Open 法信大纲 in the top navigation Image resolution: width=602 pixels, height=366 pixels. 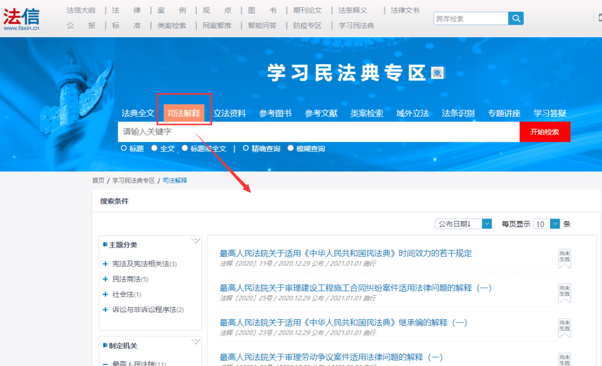click(x=81, y=11)
